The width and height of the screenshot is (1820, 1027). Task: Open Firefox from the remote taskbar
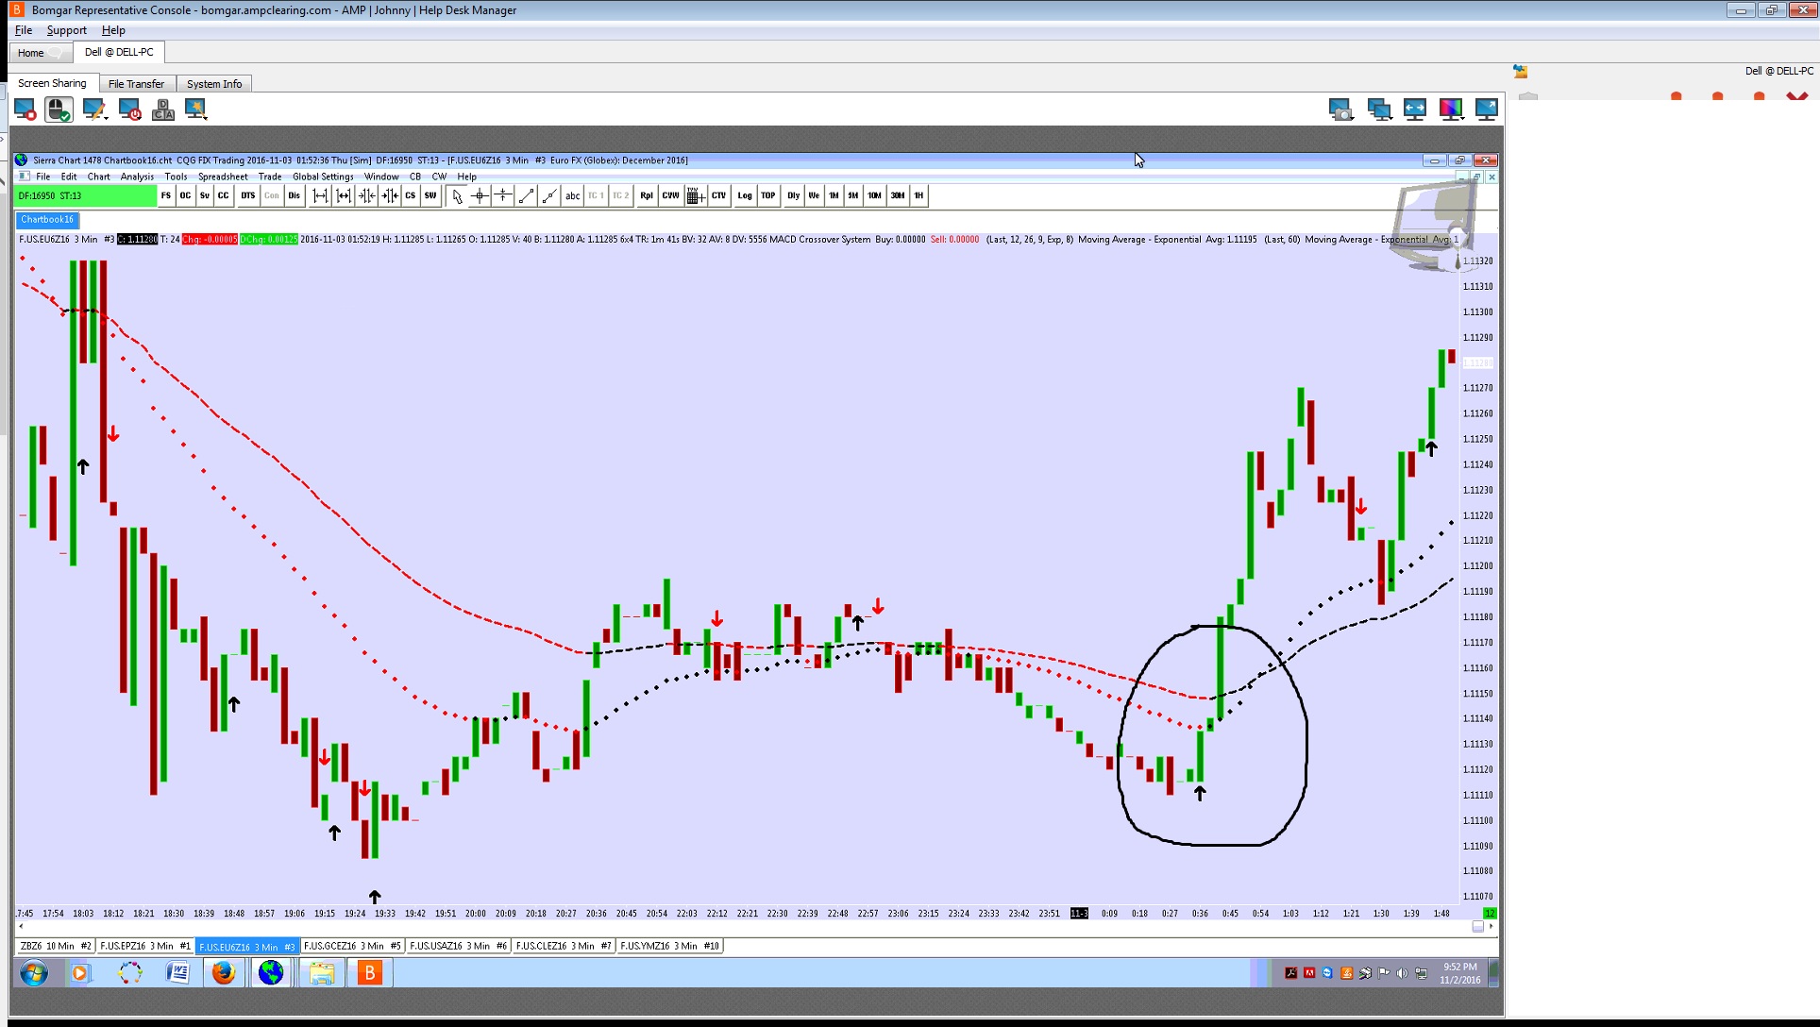[224, 972]
